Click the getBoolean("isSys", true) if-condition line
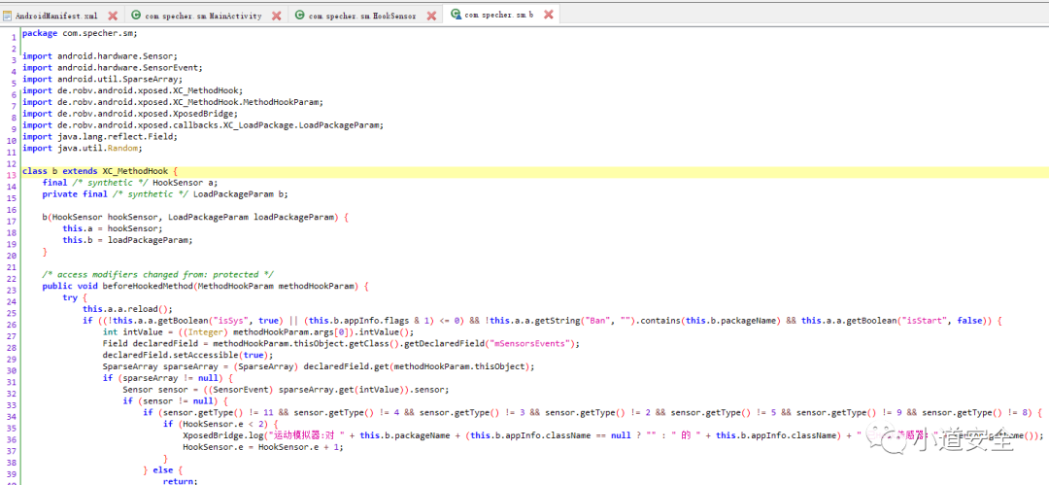The width and height of the screenshot is (1049, 485). point(542,320)
